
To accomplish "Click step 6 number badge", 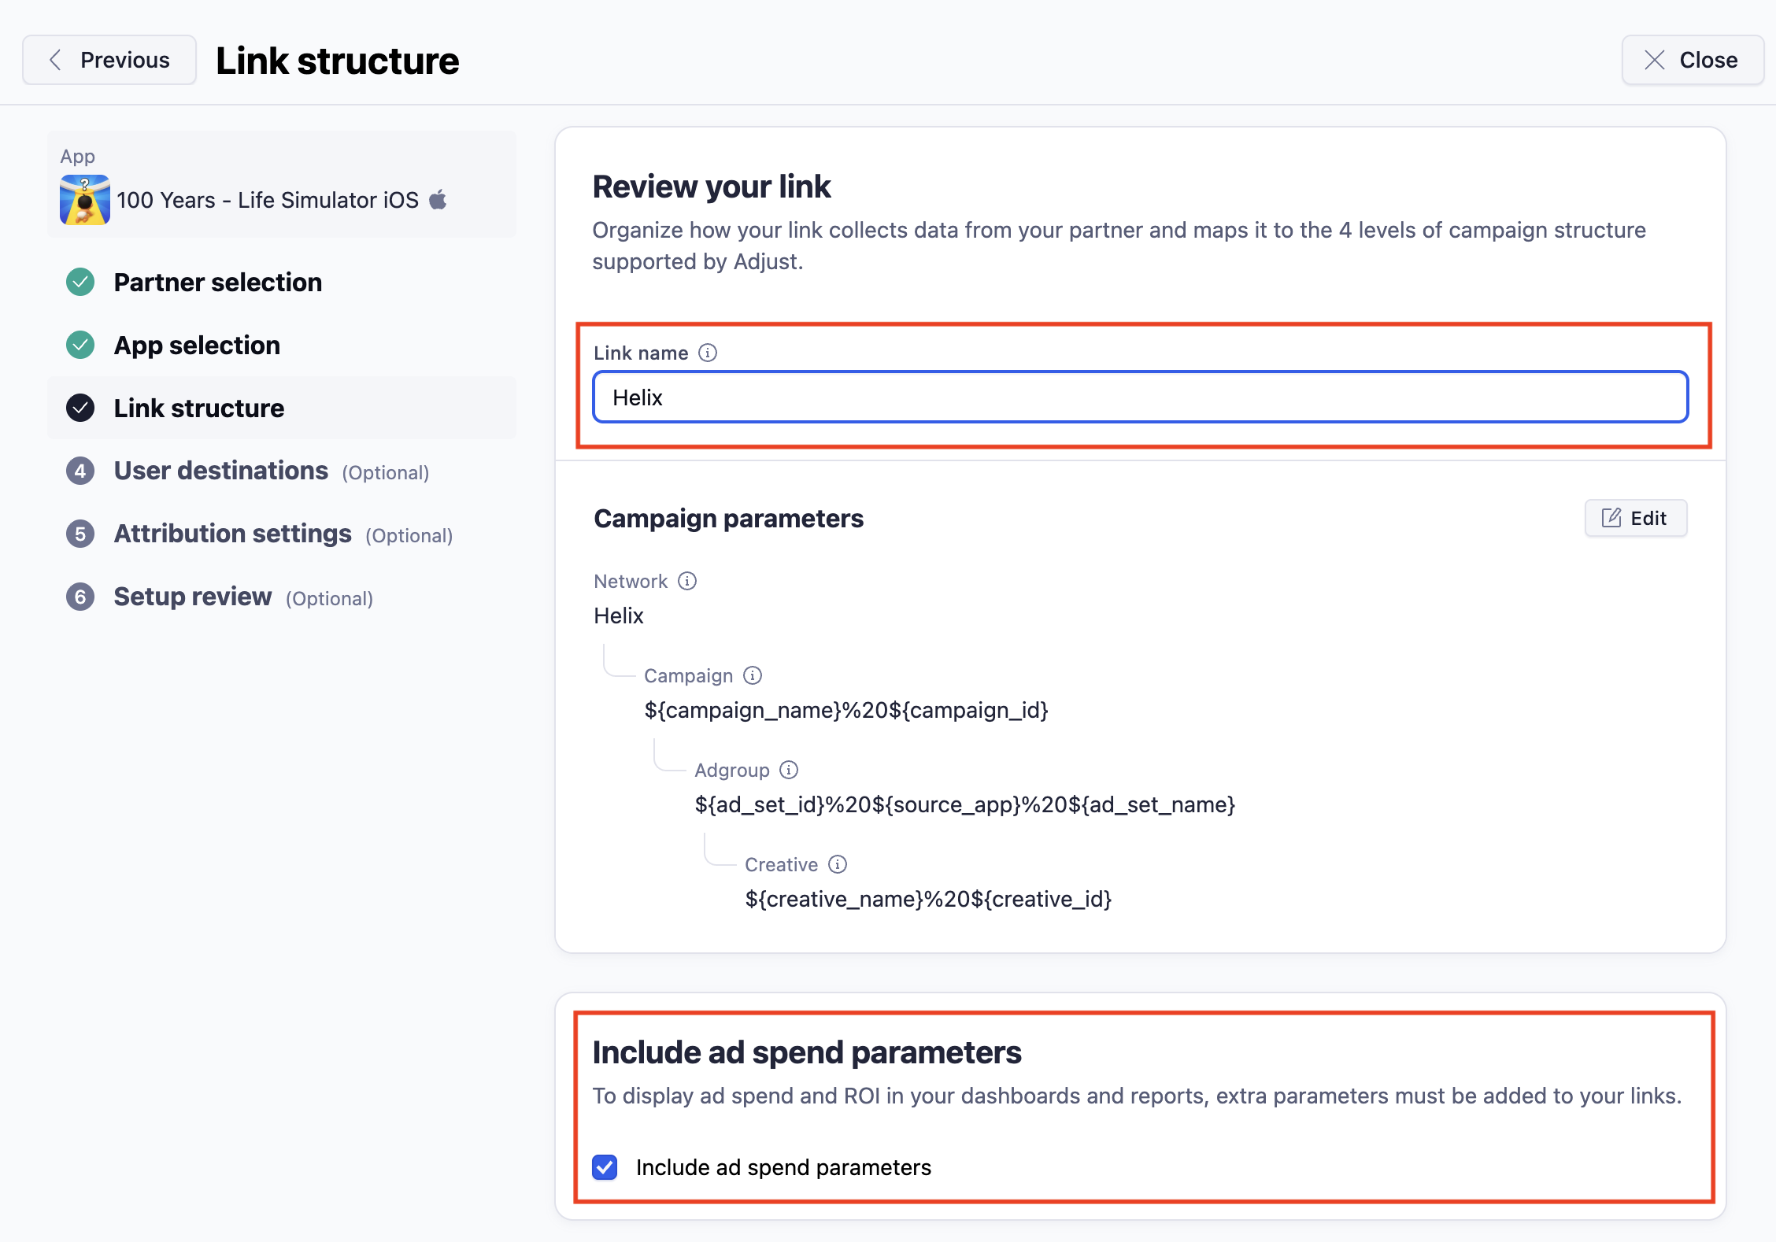I will point(80,597).
